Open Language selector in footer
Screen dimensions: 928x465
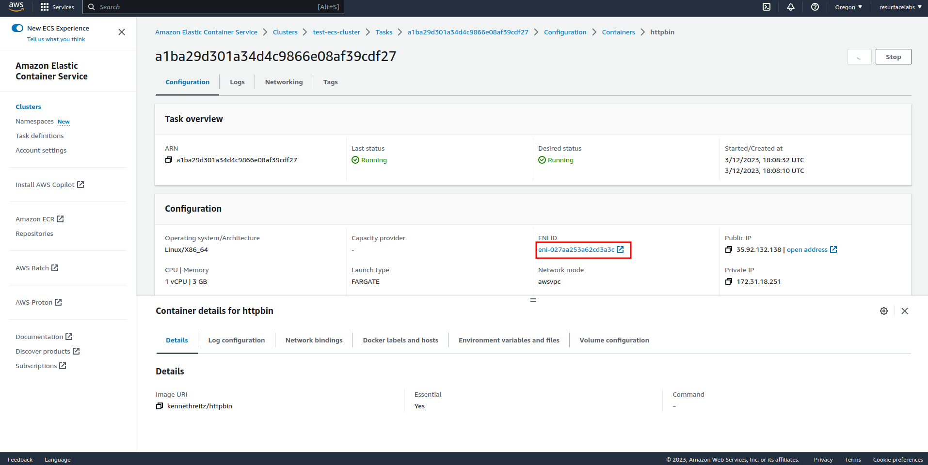pos(57,460)
